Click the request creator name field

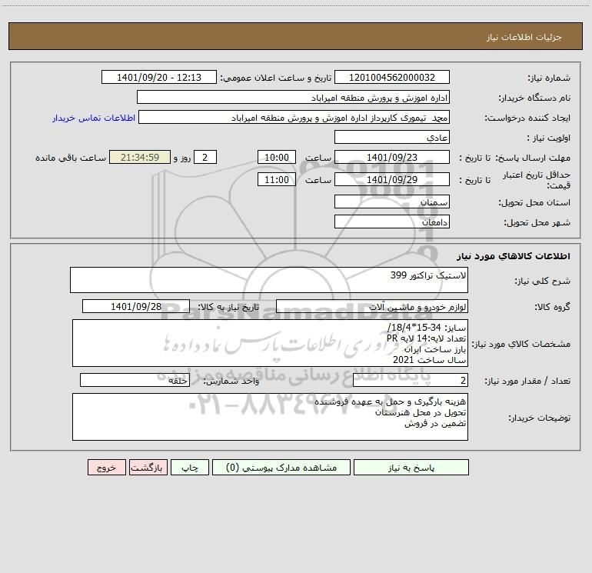point(294,117)
